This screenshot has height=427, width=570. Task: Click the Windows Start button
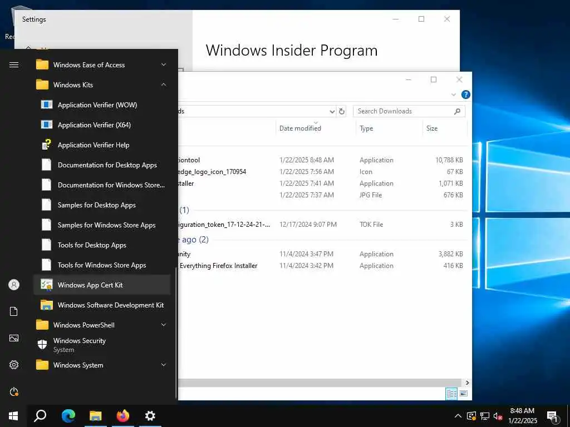click(13, 416)
